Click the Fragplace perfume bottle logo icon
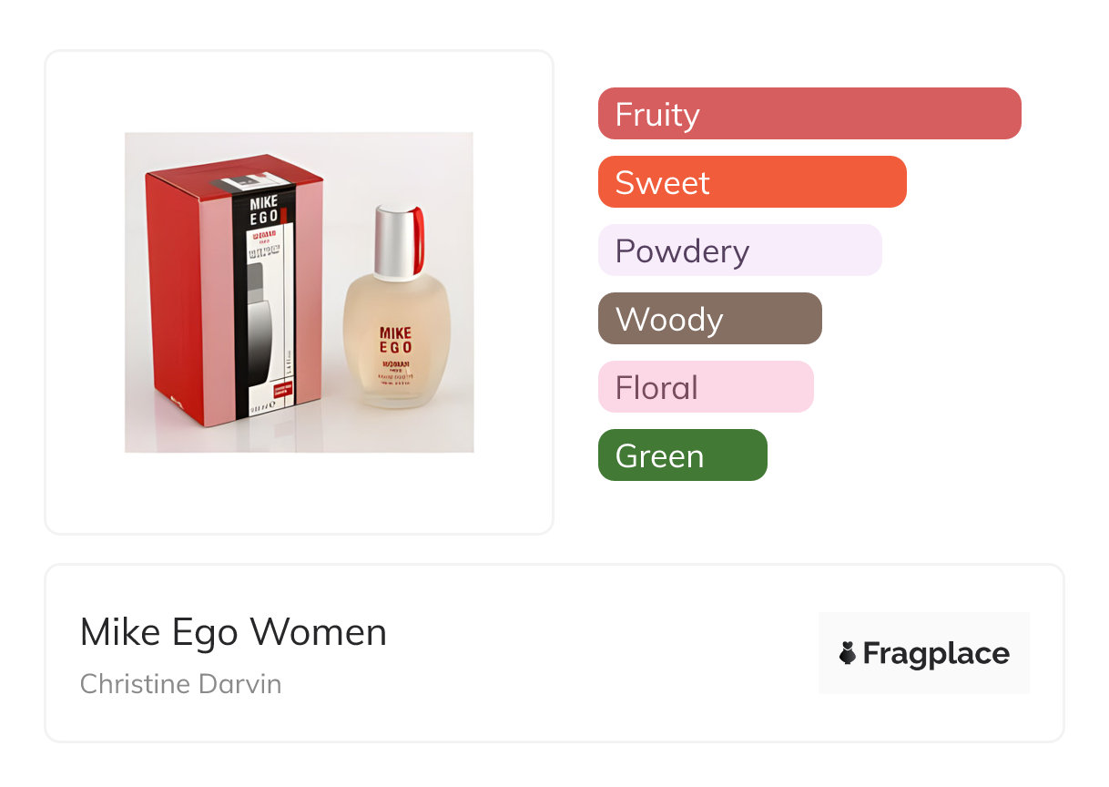Viewport: 1109px width, 787px height. [x=848, y=653]
